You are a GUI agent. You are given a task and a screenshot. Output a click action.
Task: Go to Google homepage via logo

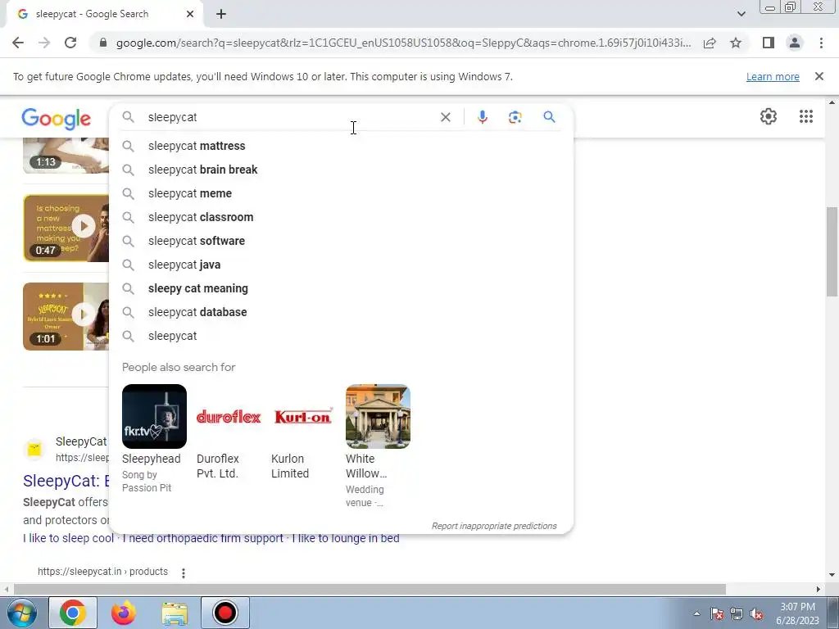point(57,118)
